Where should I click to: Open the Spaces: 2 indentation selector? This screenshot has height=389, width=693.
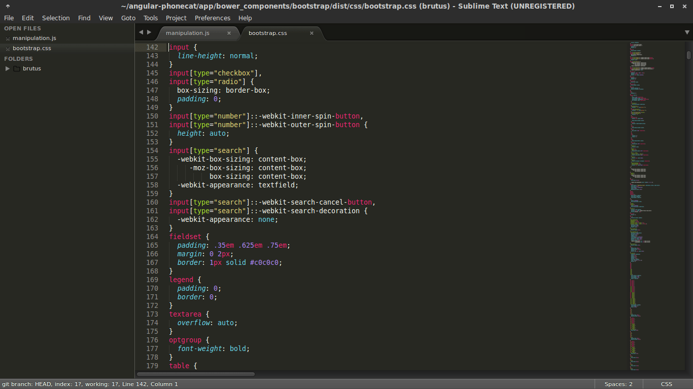pyautogui.click(x=618, y=384)
